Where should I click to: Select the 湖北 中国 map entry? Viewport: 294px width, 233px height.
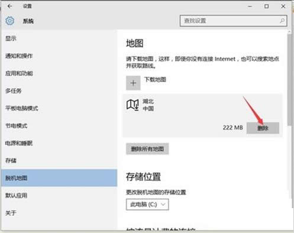pyautogui.click(x=202, y=115)
